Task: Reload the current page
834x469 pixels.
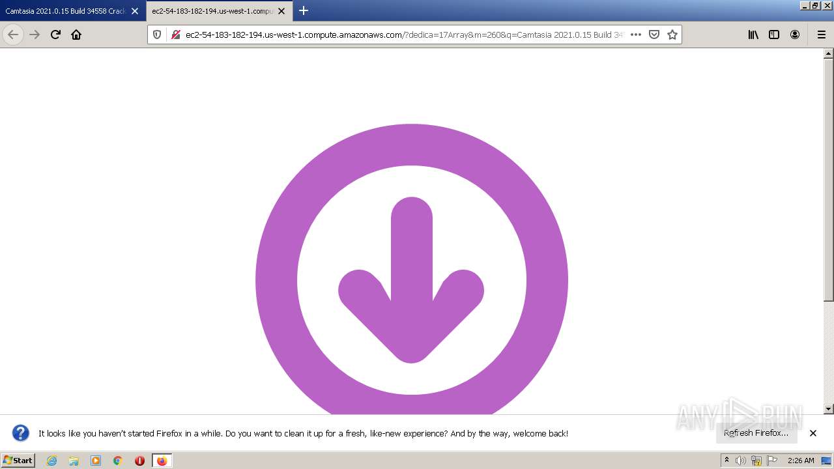Action: pyautogui.click(x=55, y=35)
